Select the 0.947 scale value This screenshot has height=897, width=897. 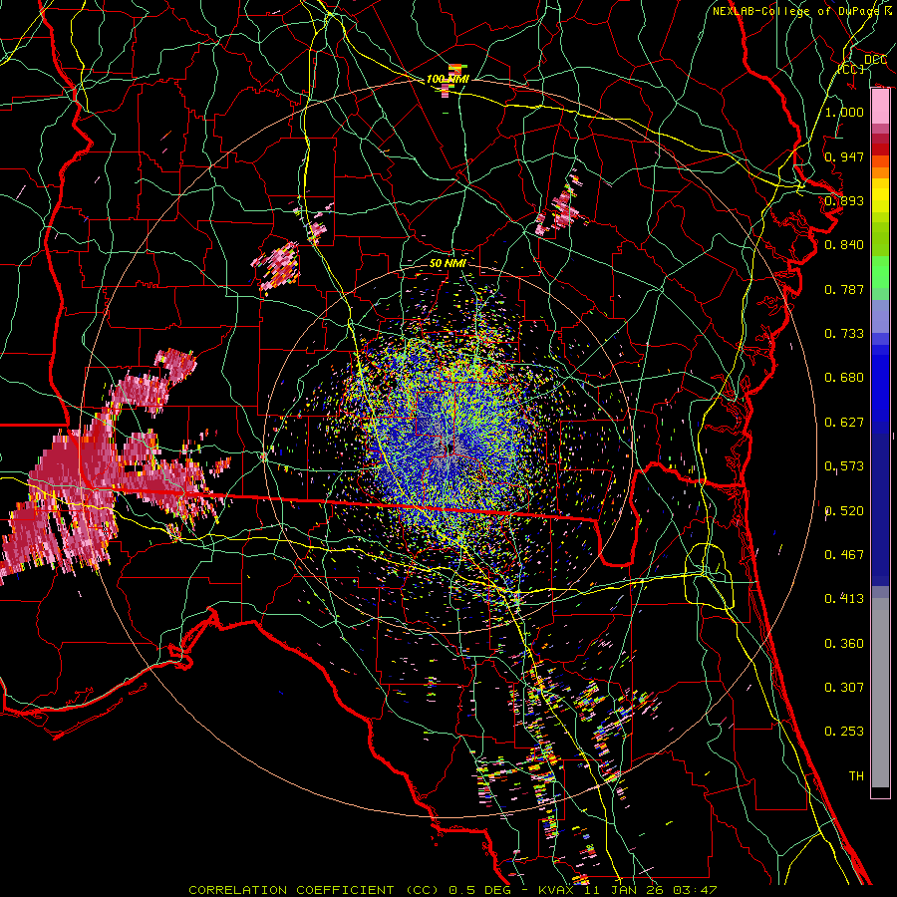844,156
